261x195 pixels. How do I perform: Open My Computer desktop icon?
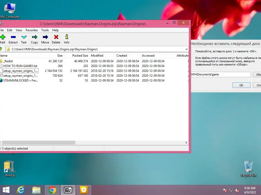10,11
